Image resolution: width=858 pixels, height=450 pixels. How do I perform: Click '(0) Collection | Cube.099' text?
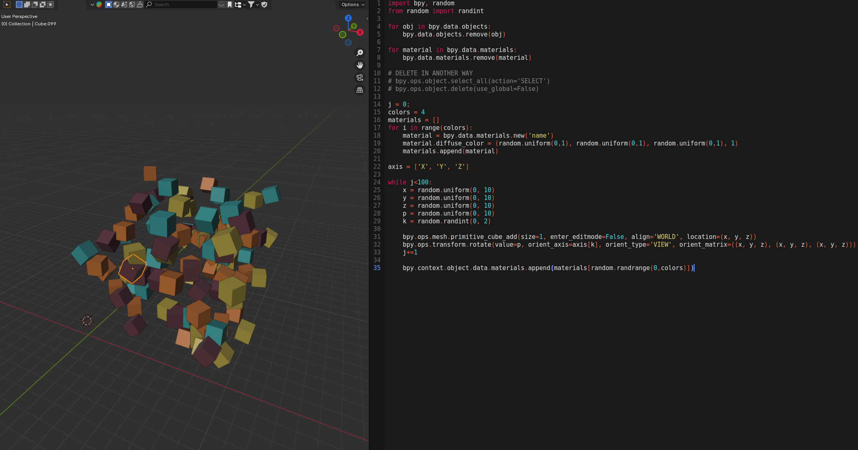(29, 24)
